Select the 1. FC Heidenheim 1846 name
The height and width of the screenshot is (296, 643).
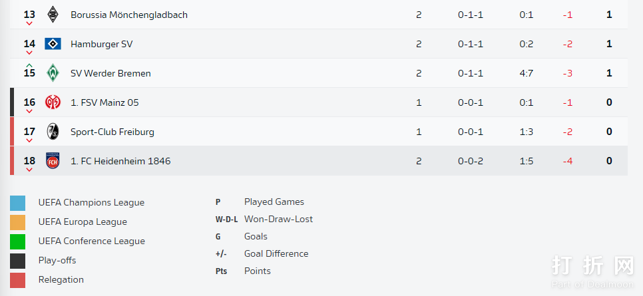coord(120,161)
